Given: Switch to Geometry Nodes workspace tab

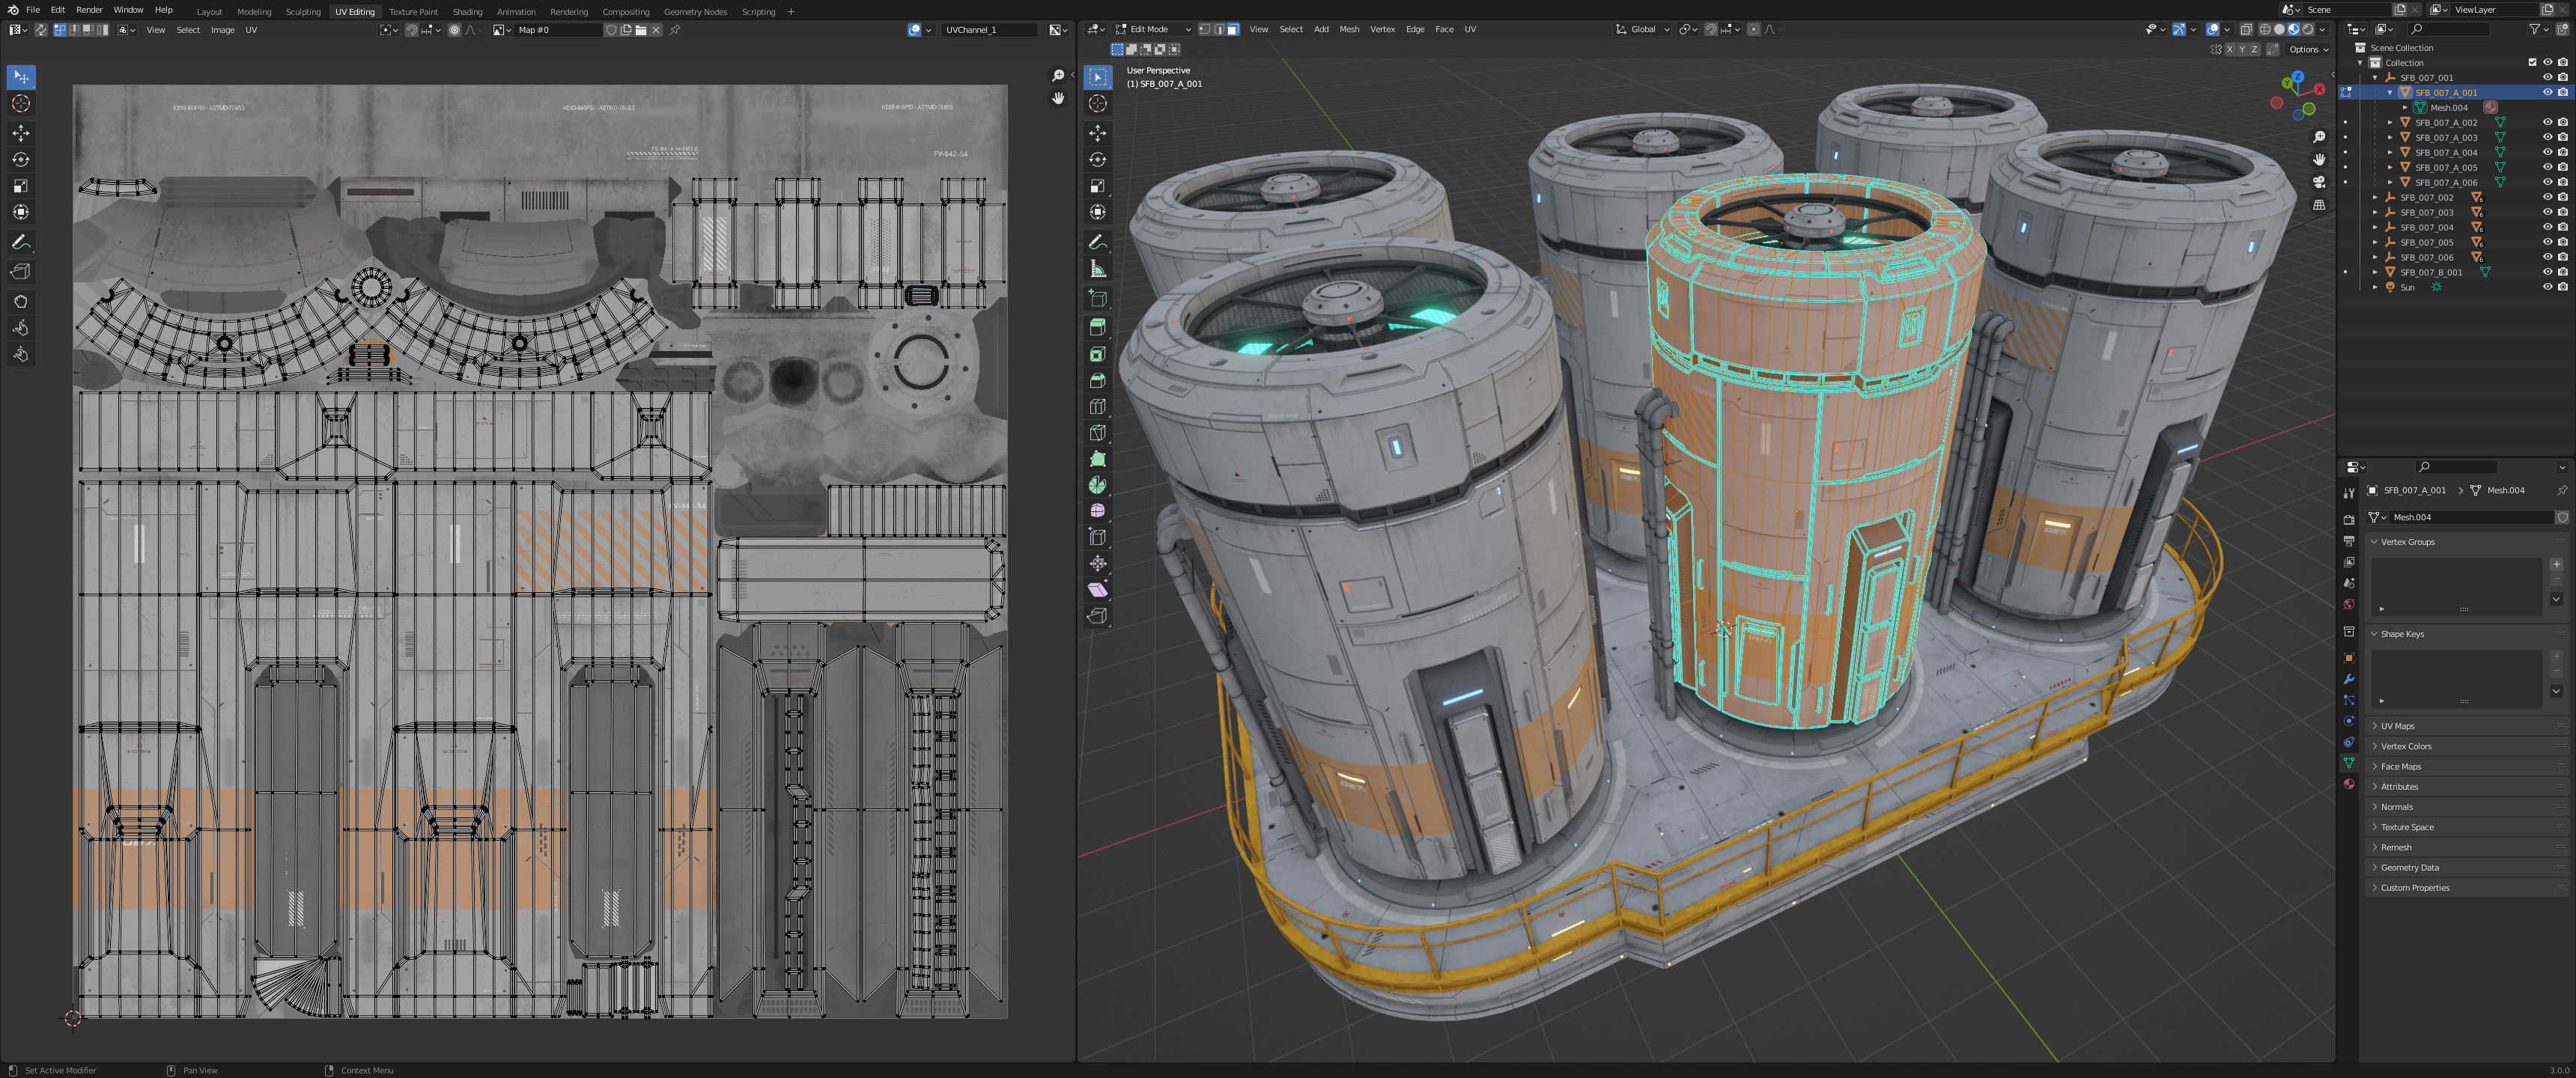Looking at the screenshot, I should point(695,12).
